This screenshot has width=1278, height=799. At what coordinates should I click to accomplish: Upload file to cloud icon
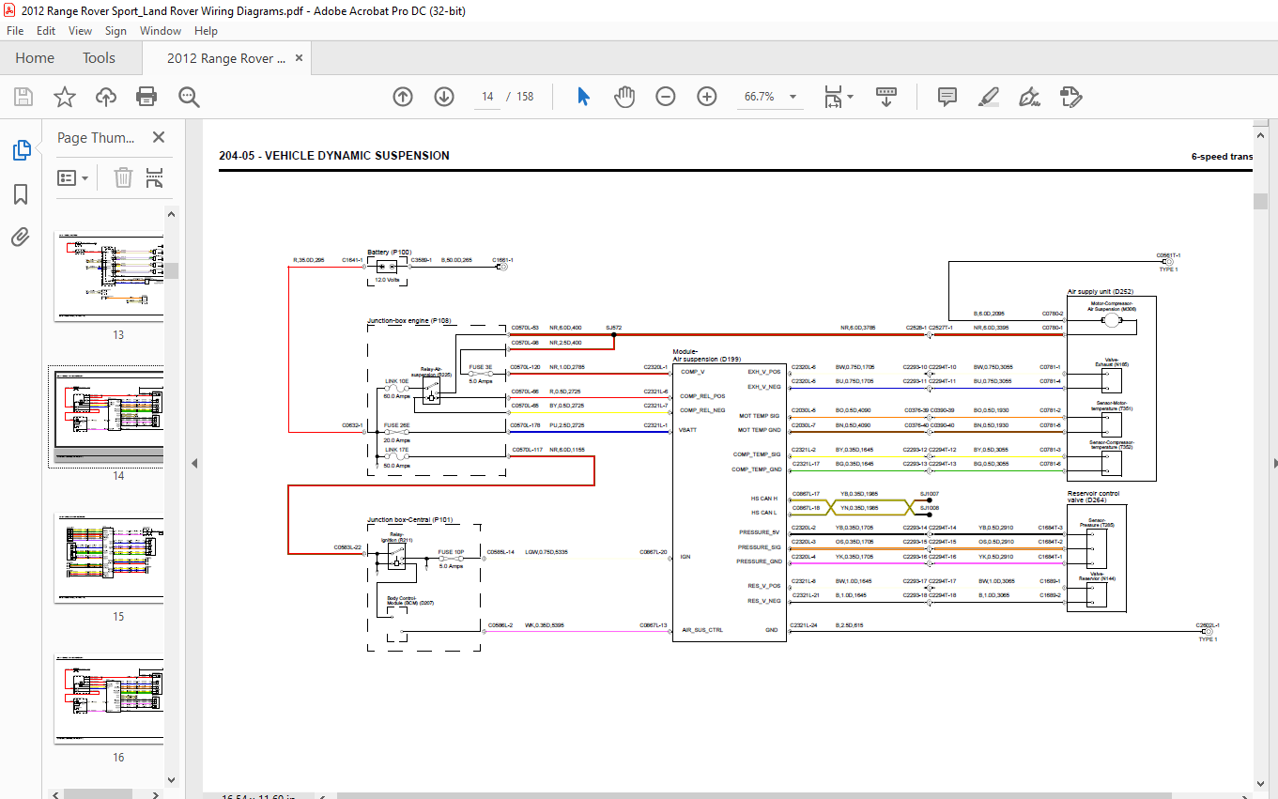pyautogui.click(x=105, y=97)
